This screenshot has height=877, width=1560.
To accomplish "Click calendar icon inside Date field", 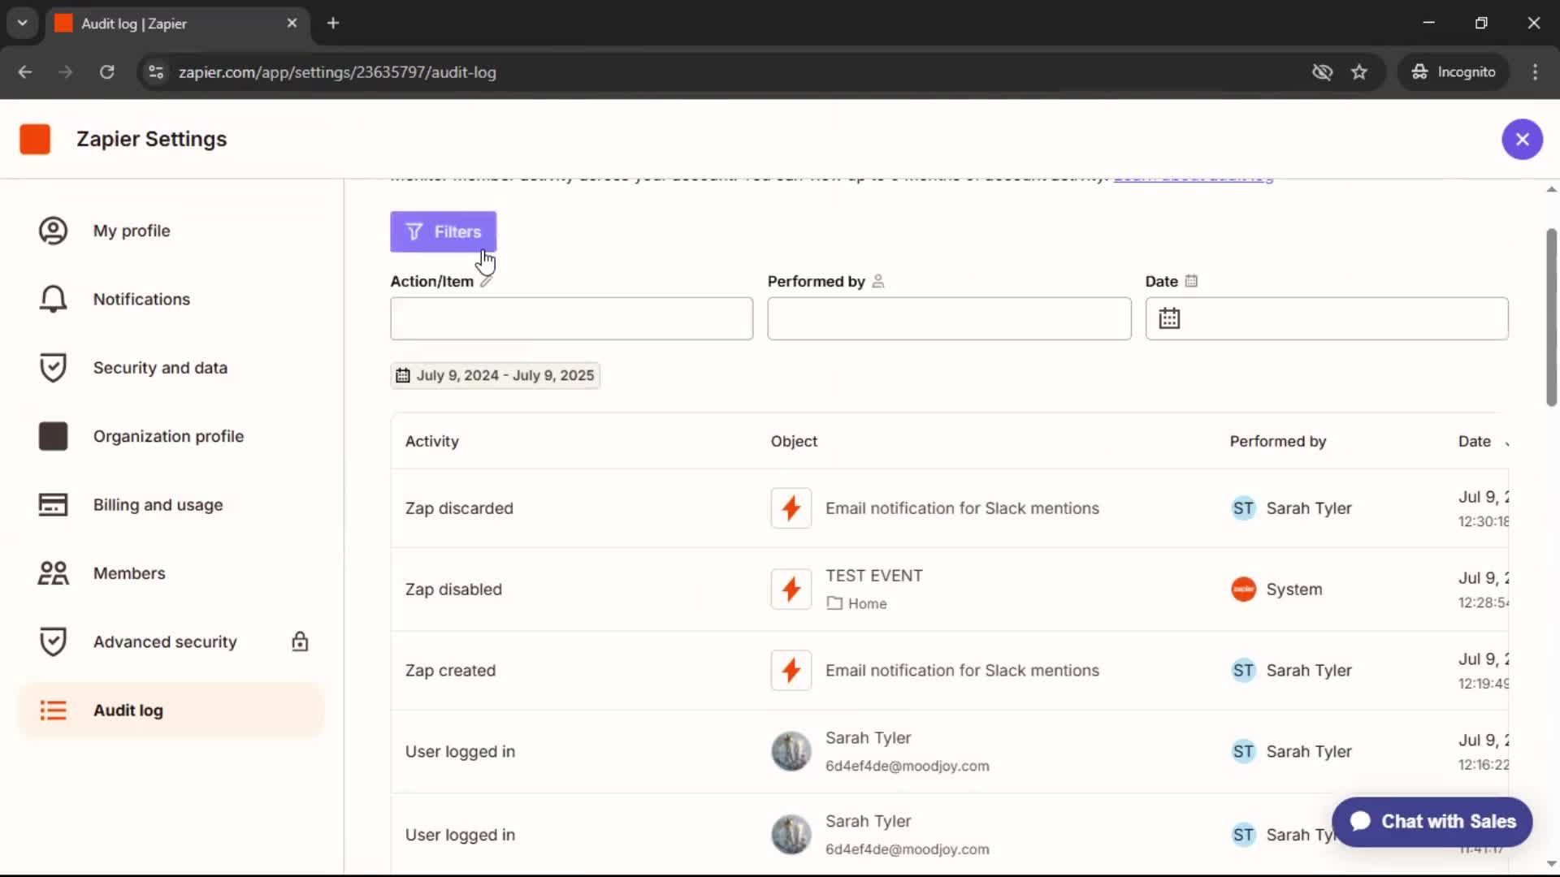I will coord(1169,318).
